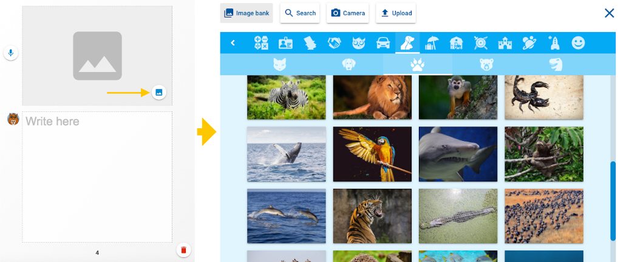
Task: Choose the smiley face category icon
Action: pos(578,43)
